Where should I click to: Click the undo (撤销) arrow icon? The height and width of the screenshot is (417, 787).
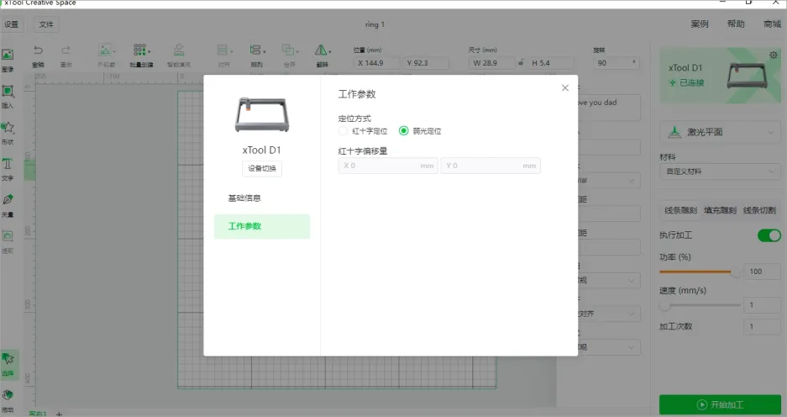[x=38, y=50]
